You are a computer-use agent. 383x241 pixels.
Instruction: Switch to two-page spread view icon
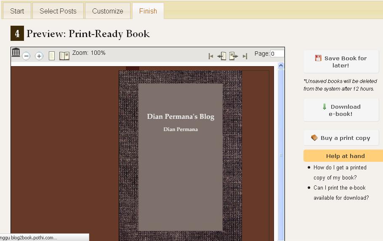tap(64, 56)
